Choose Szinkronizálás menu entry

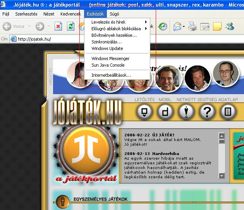coord(117,42)
